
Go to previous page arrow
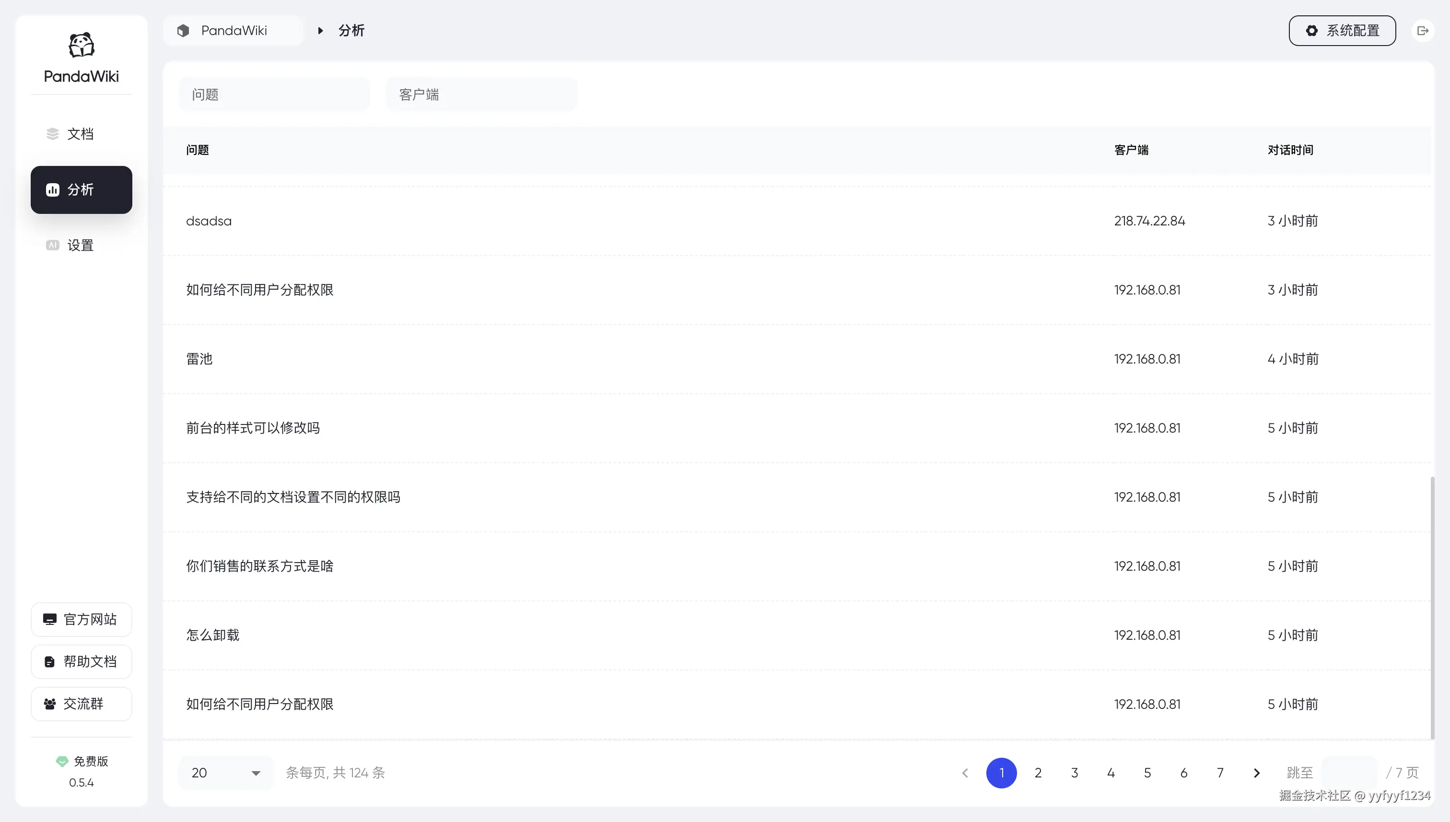coord(965,773)
